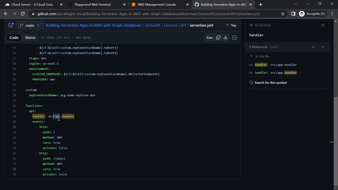Screen dimensions: 338x190
Task: Open the Playground Web Terminal tab
Action: (x=92, y=4)
